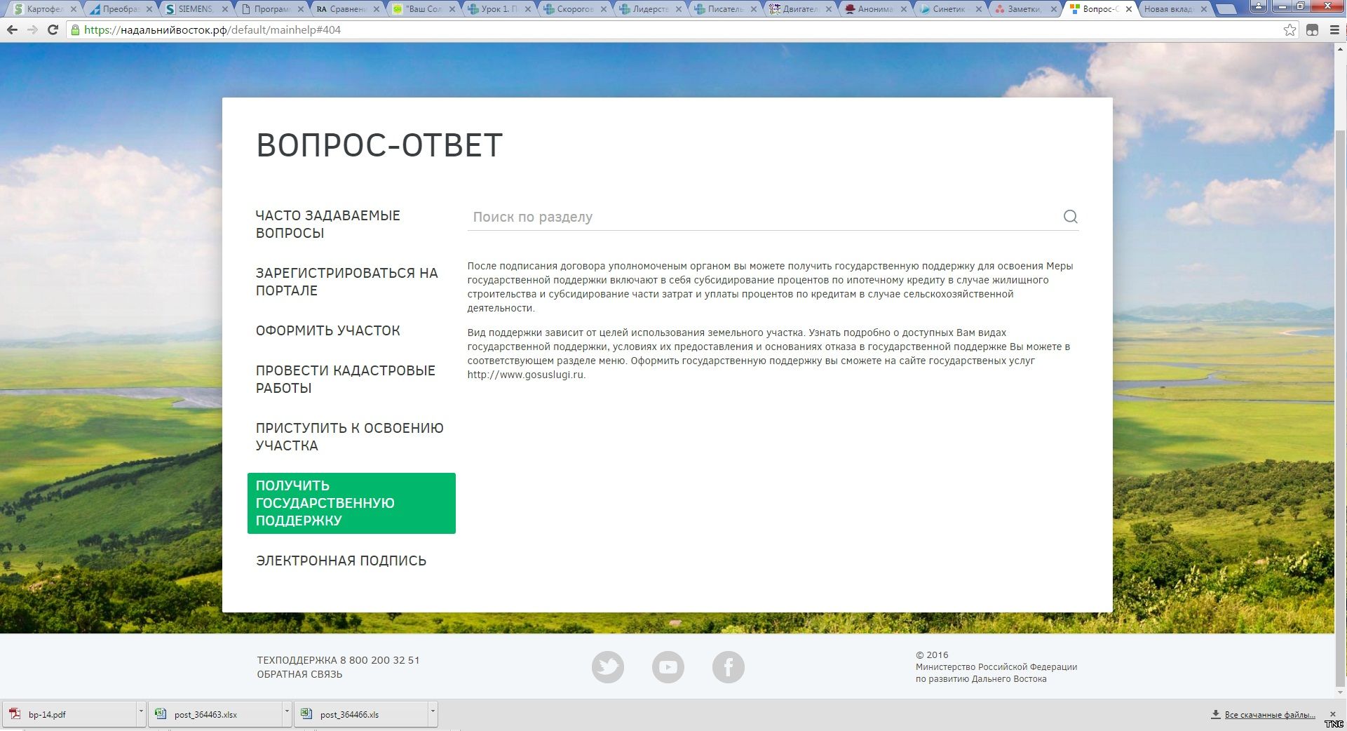Open the browser extension icon beside the star
Screen dimensions: 1347x731
(x=1312, y=30)
